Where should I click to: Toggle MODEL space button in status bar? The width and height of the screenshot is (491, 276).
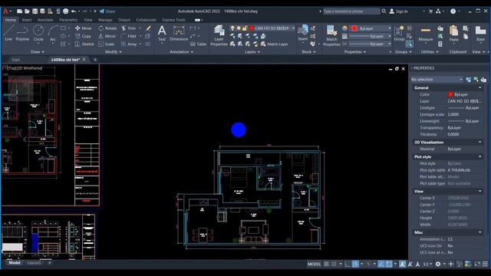[x=314, y=264]
